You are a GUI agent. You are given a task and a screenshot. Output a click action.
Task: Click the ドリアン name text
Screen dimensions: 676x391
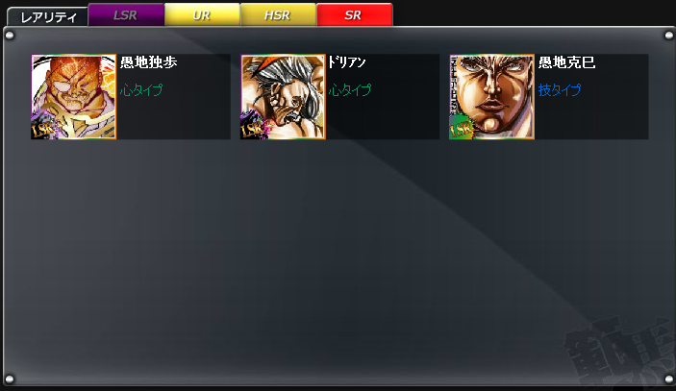pyautogui.click(x=347, y=62)
